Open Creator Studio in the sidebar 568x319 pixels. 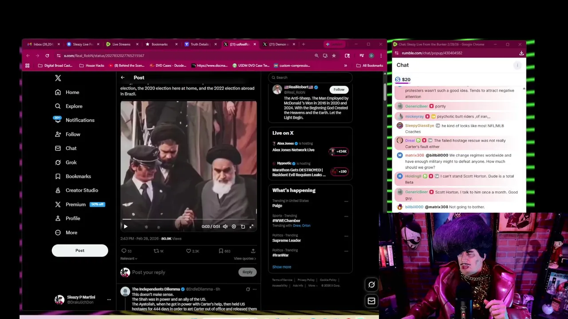(x=76, y=191)
